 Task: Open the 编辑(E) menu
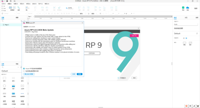coord(10,4)
